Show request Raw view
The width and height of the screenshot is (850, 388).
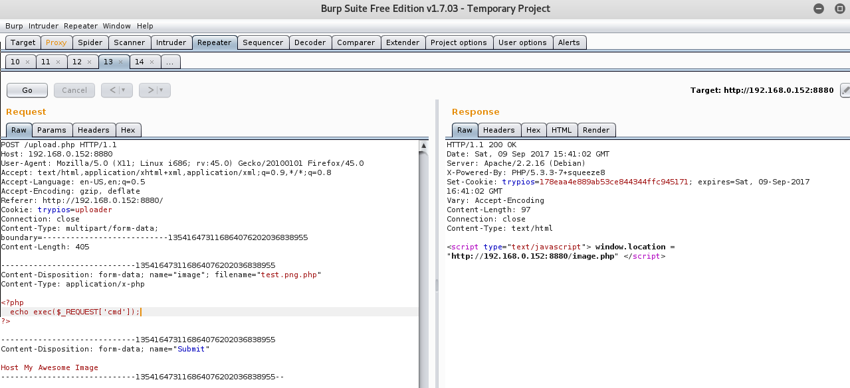coord(19,130)
